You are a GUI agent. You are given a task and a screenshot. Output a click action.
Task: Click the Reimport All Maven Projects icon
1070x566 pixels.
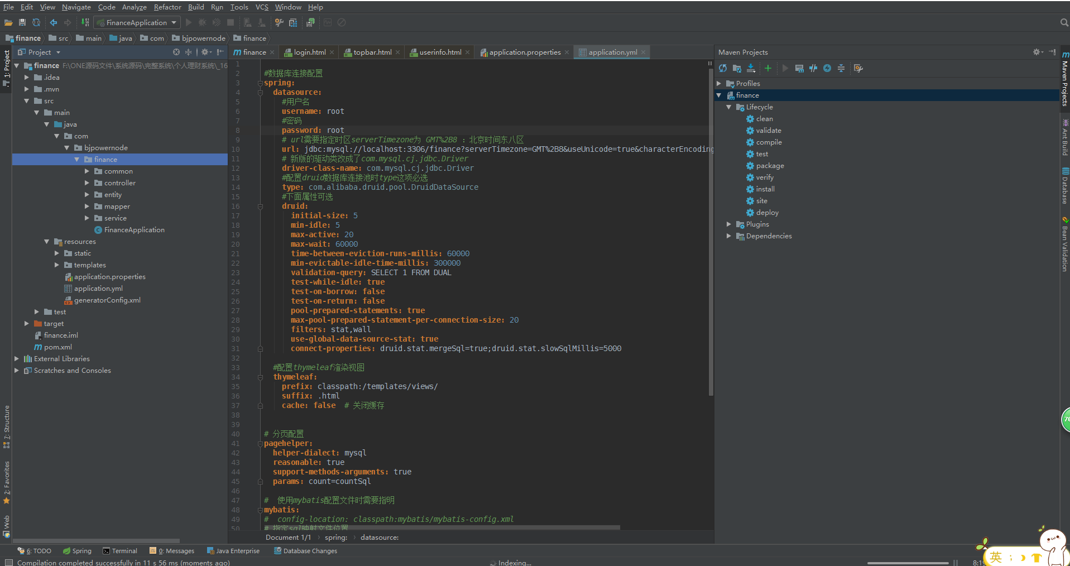tap(723, 68)
